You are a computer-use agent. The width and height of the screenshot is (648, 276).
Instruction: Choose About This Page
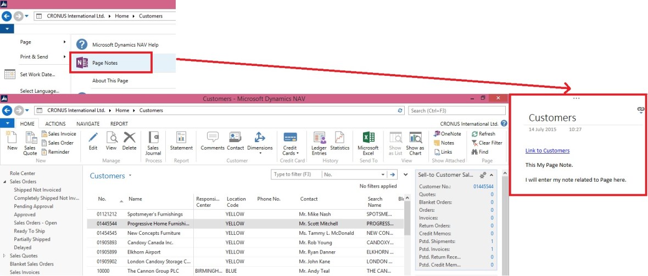point(110,81)
